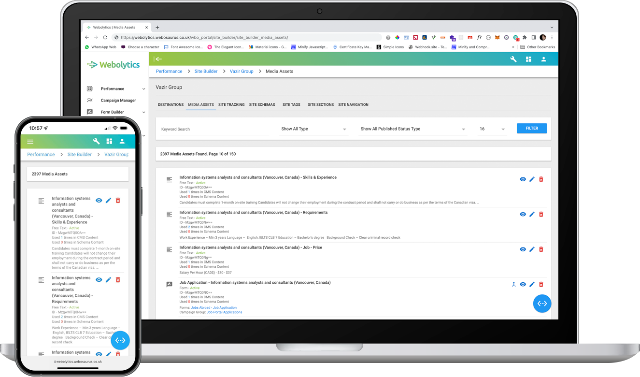This screenshot has width=640, height=377.
Task: Select the Media Assets tab
Action: click(201, 104)
